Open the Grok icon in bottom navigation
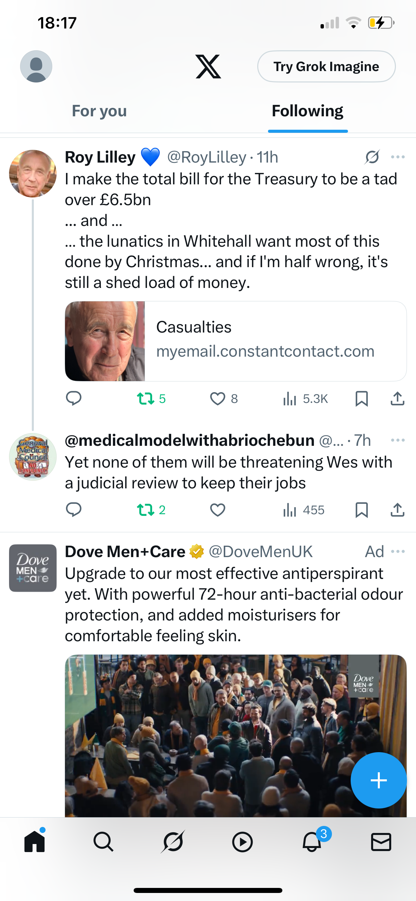 [x=173, y=842]
